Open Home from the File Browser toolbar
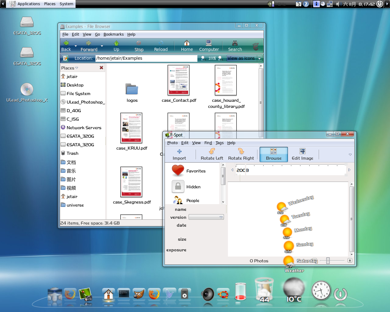Image resolution: width=390 pixels, height=312 pixels. [187, 46]
